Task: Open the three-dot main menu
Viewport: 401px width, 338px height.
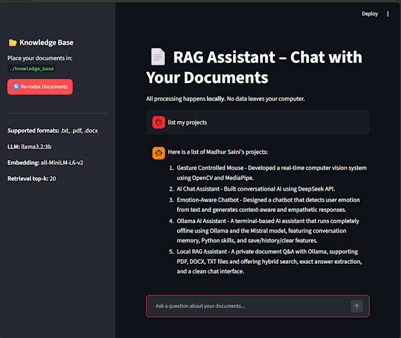Action: coord(387,14)
